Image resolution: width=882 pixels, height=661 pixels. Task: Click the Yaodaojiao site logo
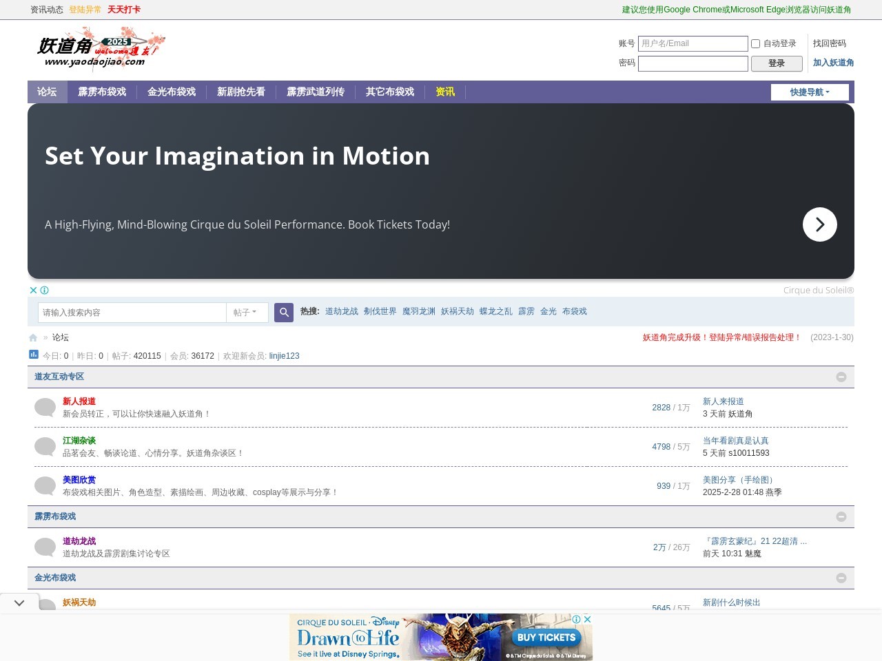[x=101, y=48]
